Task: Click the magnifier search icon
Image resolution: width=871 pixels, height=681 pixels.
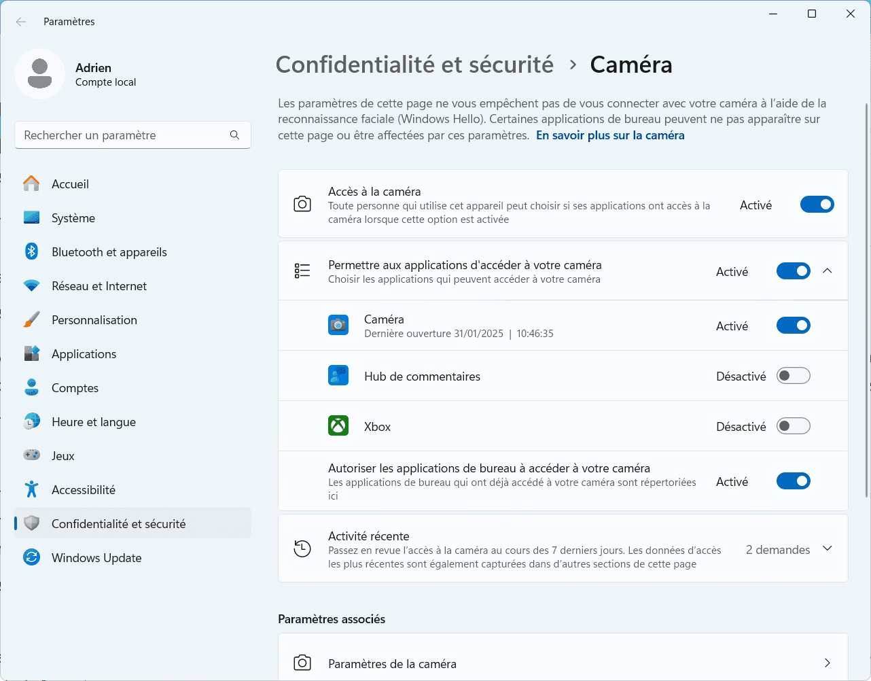Action: pyautogui.click(x=234, y=135)
